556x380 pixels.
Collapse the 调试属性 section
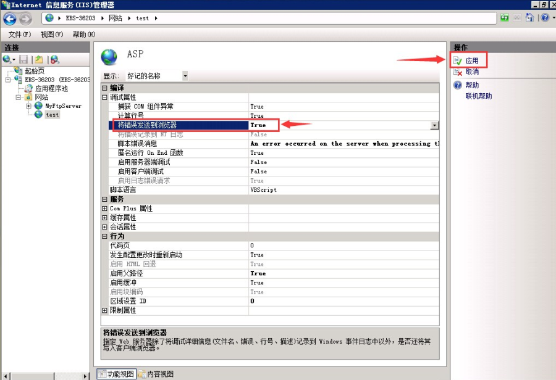tap(104, 97)
